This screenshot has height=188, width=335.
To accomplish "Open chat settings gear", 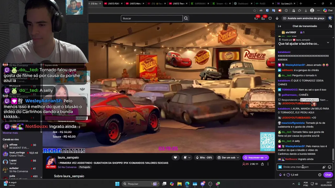I will tap(320, 175).
